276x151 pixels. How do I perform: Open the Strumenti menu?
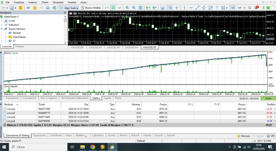coord(58,2)
